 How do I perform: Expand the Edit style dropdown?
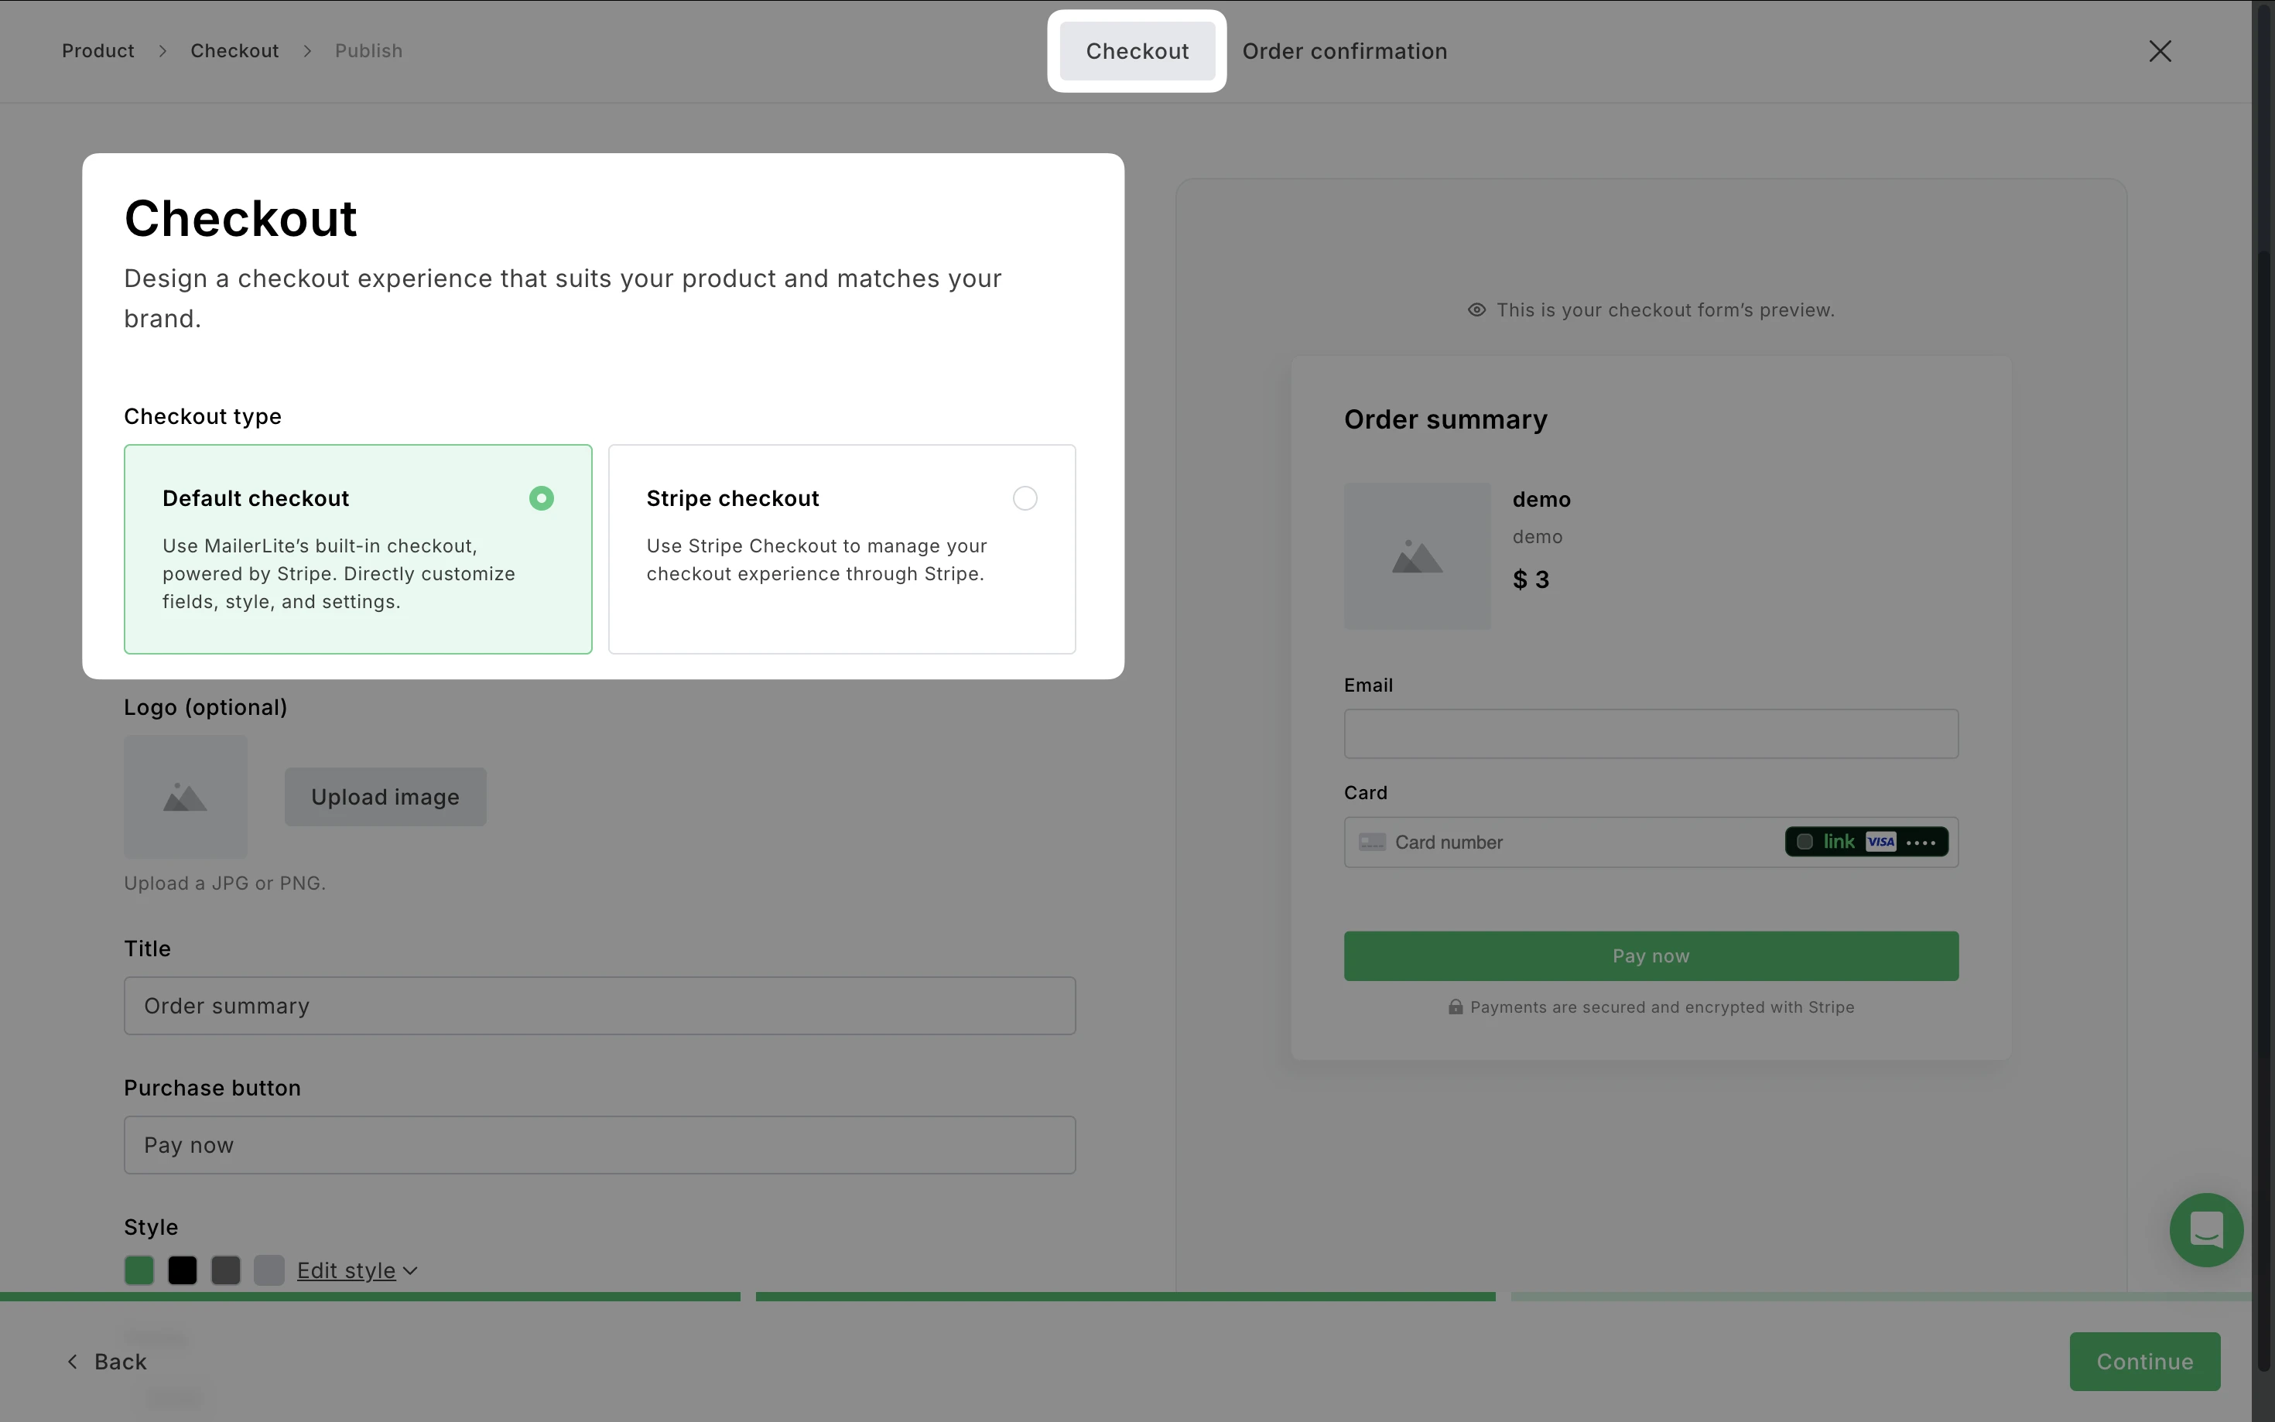357,1270
